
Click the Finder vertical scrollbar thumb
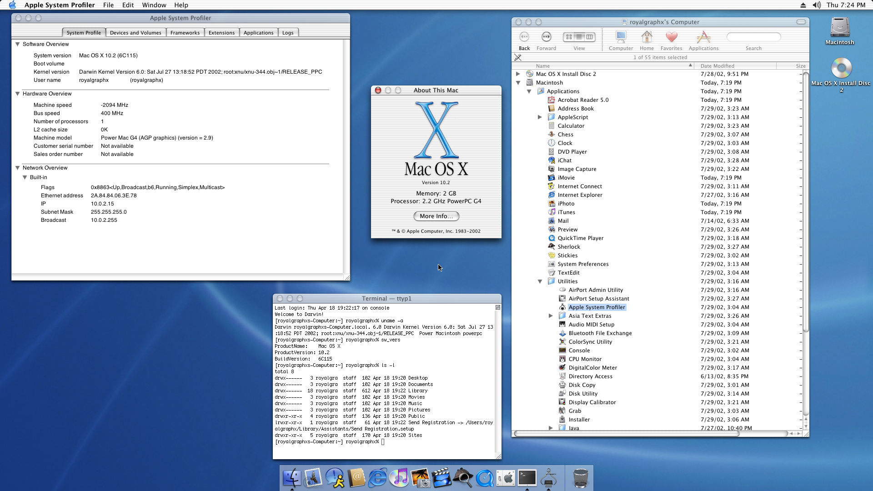click(806, 201)
